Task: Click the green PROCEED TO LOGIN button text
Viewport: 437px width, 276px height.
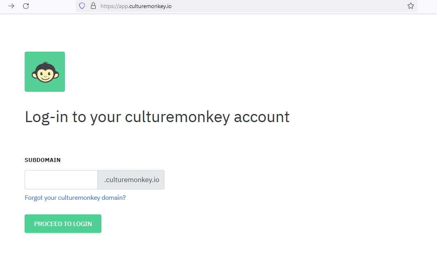Action: tap(63, 223)
